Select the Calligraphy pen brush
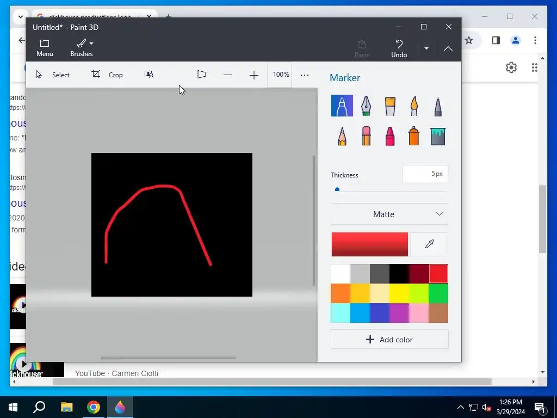The height and width of the screenshot is (418, 557). pos(366,106)
